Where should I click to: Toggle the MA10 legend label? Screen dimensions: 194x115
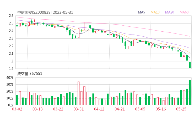(155, 12)
